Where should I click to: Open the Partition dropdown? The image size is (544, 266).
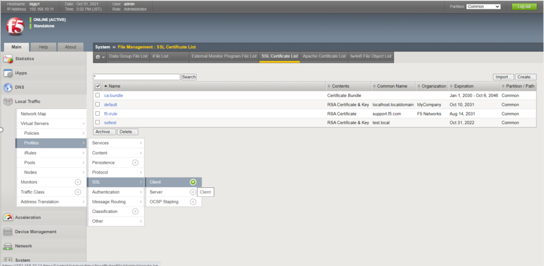click(483, 7)
